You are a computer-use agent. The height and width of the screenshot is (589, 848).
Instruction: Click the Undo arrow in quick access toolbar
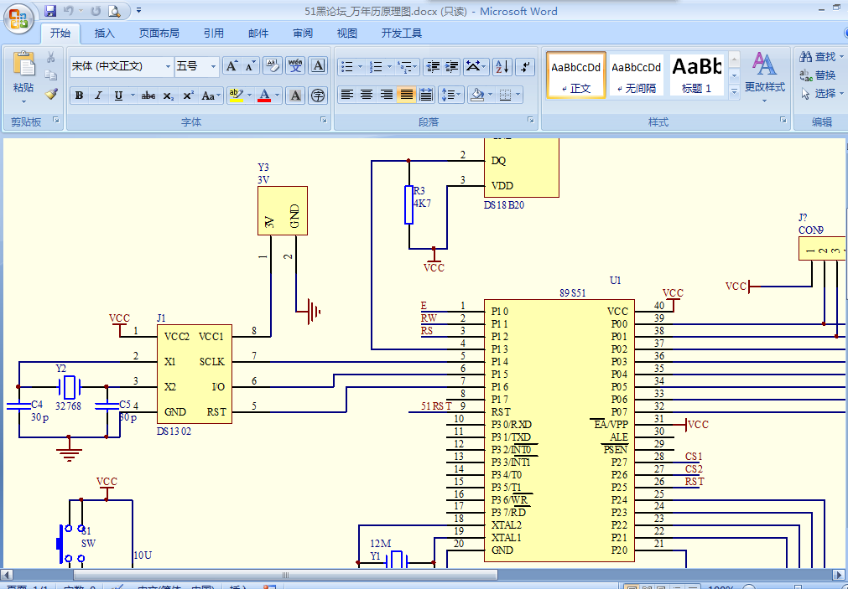coord(68,10)
